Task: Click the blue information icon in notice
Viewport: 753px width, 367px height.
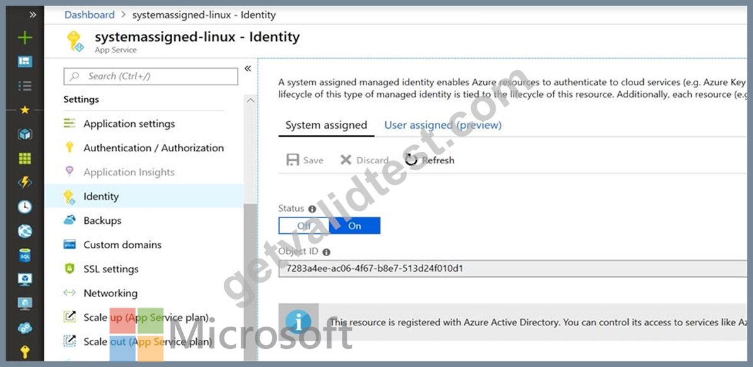Action: (x=299, y=322)
